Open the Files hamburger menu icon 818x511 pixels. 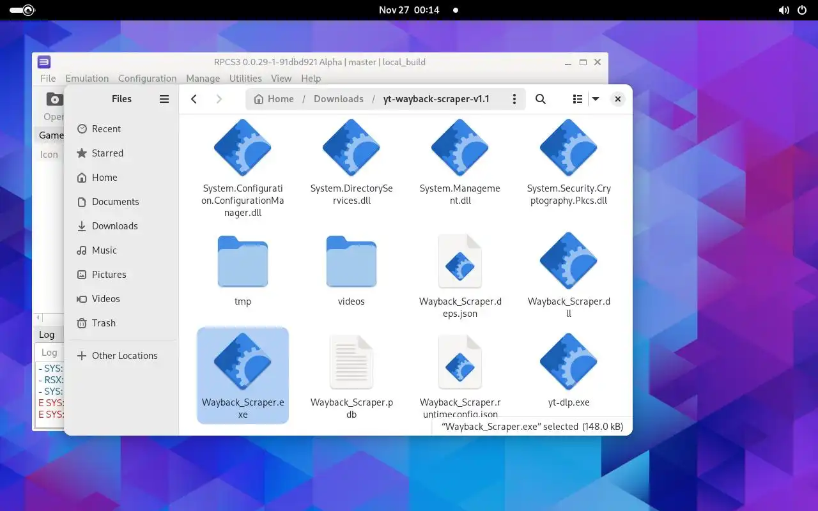click(x=164, y=99)
